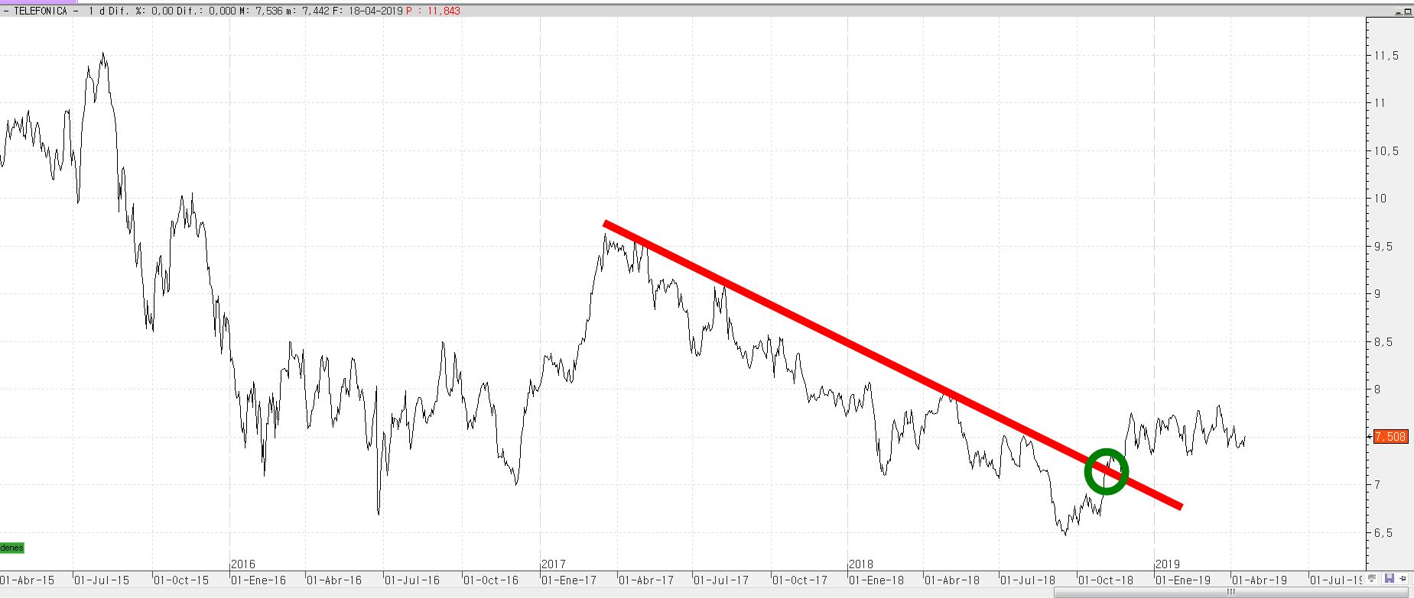The height and width of the screenshot is (598, 1414).
Task: Click the horizontal scrollbar grip at the bottom
Action: [1231, 593]
